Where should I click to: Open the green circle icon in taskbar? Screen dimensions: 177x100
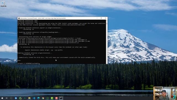[x=47, y=98]
